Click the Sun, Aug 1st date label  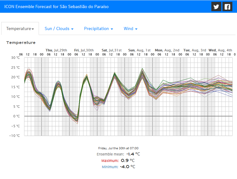pos(139,50)
